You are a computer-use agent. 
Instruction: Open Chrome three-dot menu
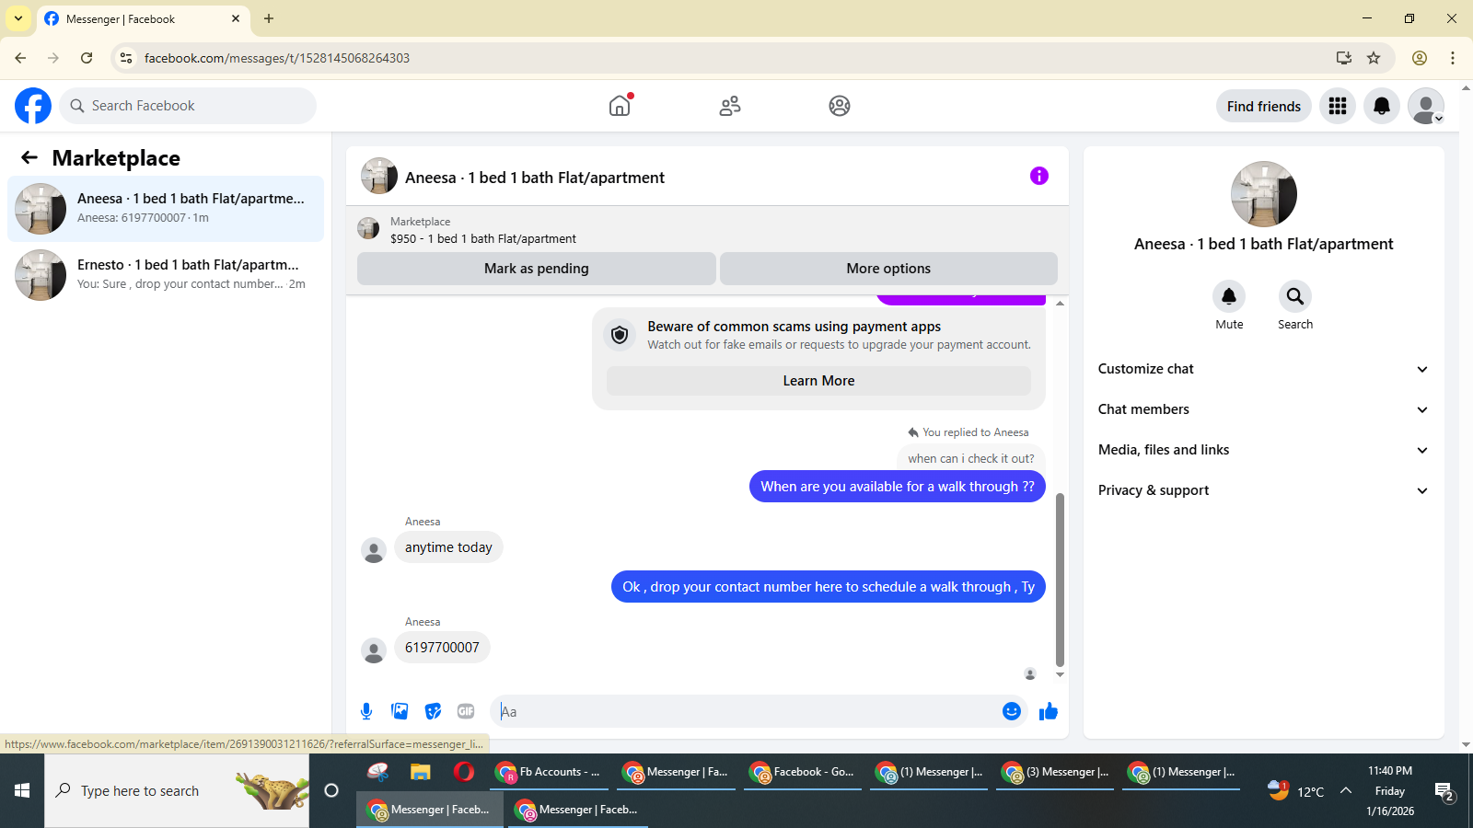coord(1453,58)
